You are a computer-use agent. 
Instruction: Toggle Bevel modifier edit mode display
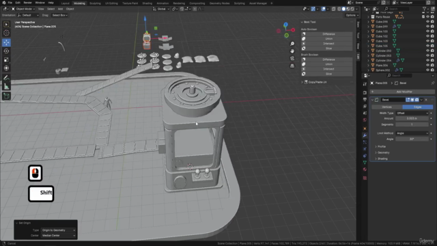(408, 100)
